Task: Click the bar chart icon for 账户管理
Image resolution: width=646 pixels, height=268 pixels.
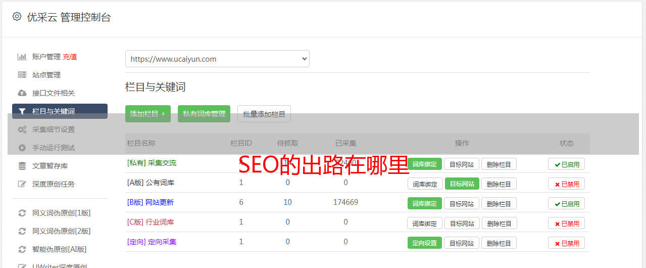Action: [x=22, y=57]
